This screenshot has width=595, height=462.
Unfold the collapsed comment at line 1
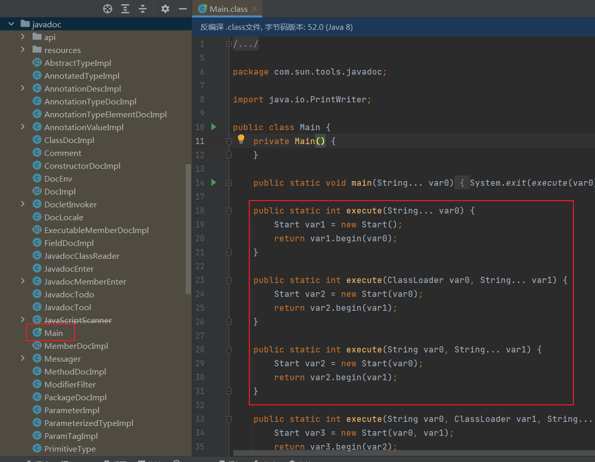point(229,44)
